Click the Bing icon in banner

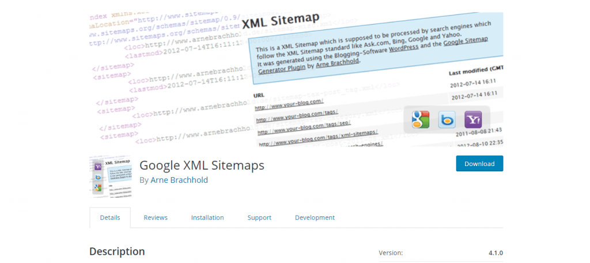[447, 120]
